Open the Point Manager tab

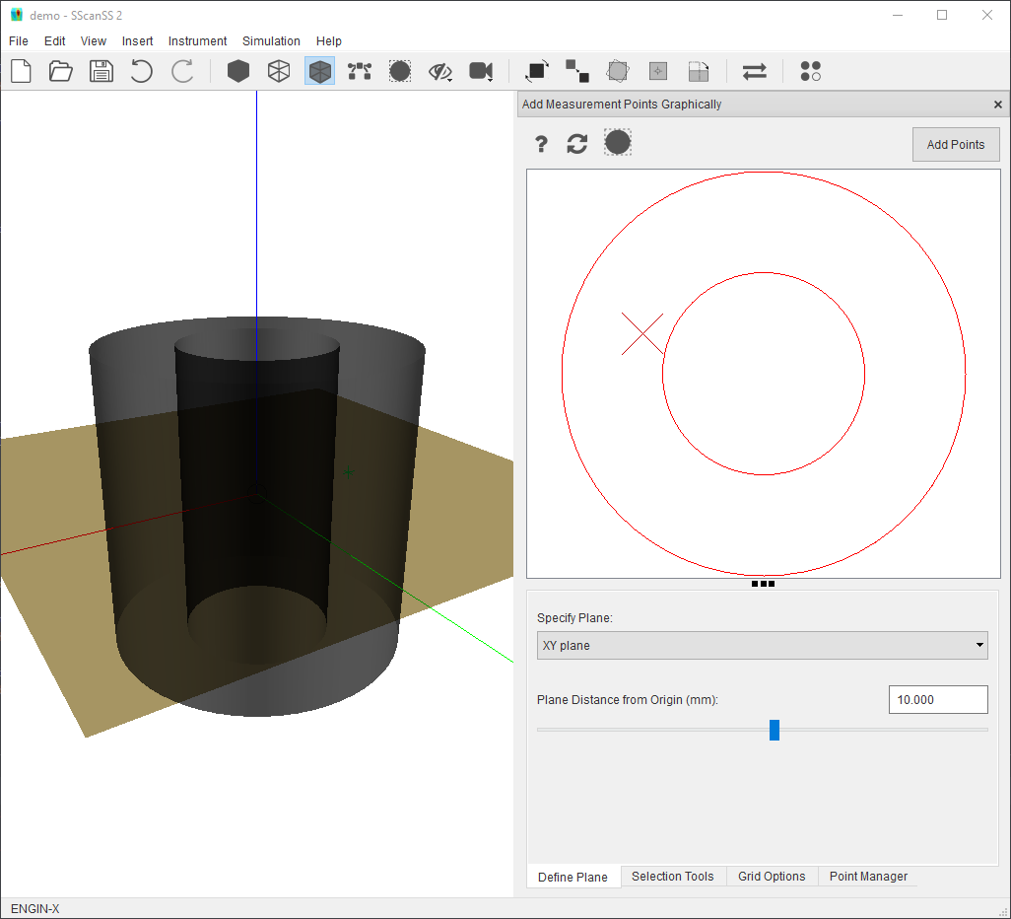[868, 877]
